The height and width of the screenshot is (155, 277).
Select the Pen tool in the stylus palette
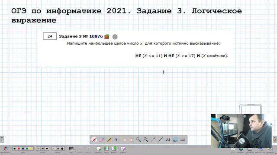(94, 139)
